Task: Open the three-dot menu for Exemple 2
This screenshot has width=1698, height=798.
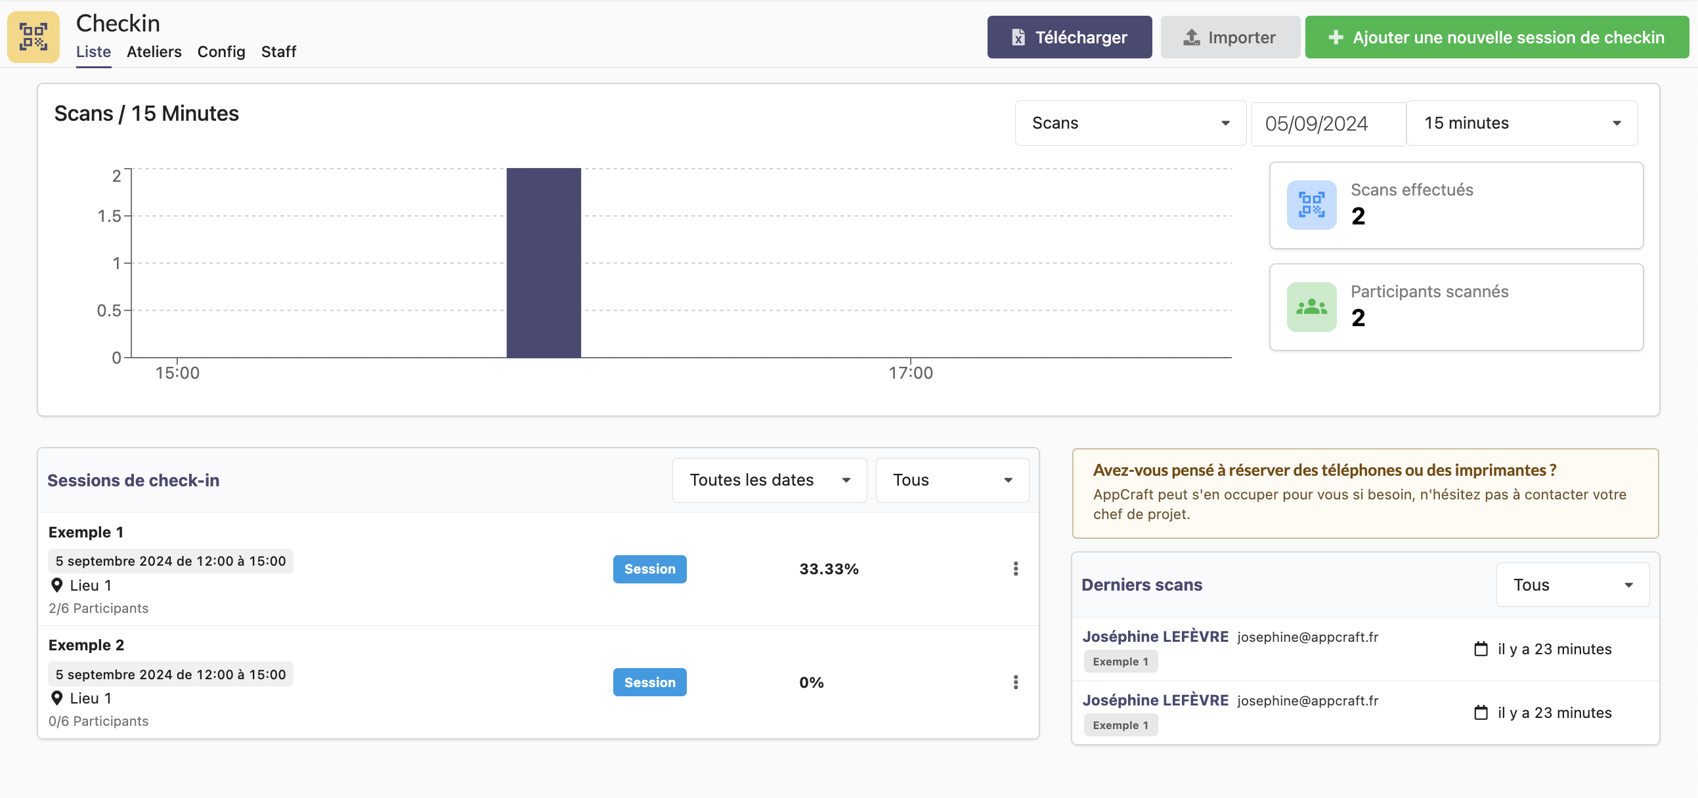Action: click(1015, 682)
